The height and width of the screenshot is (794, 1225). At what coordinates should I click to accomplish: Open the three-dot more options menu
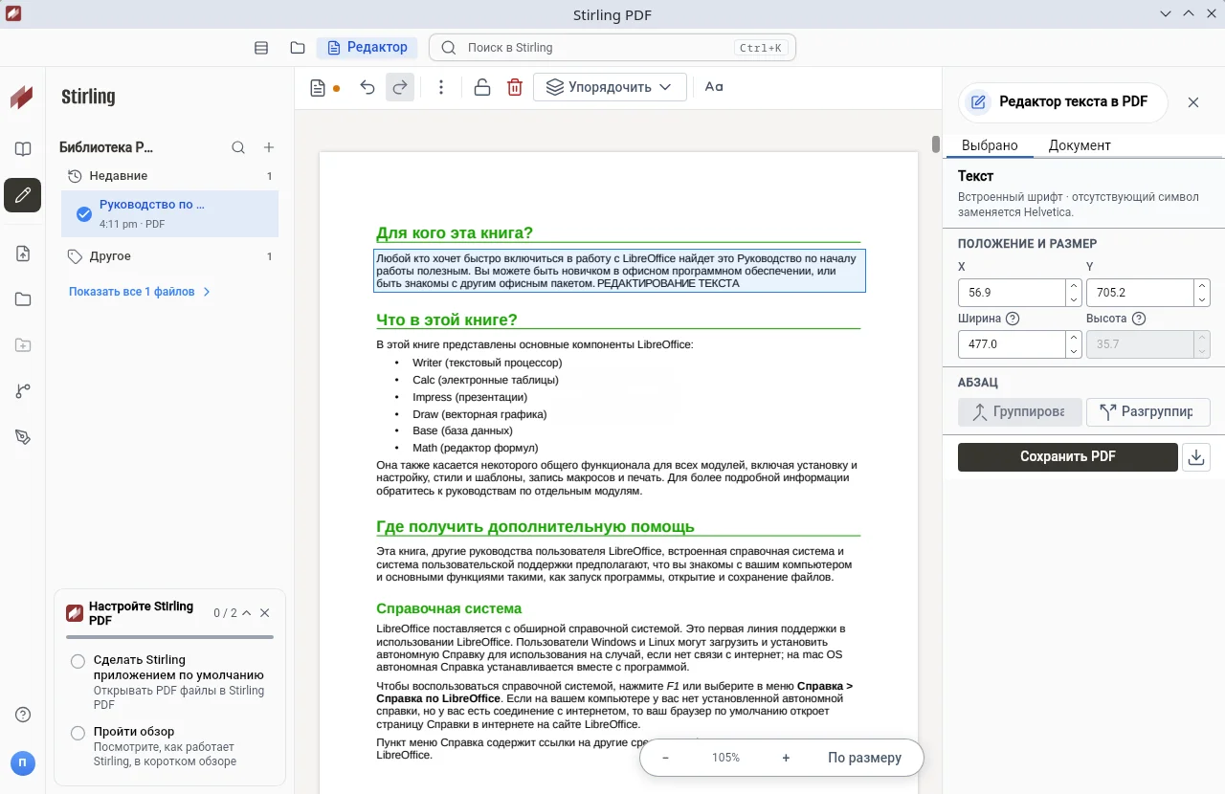[441, 87]
